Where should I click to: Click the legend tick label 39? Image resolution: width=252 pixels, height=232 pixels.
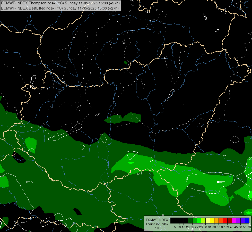(227, 227)
